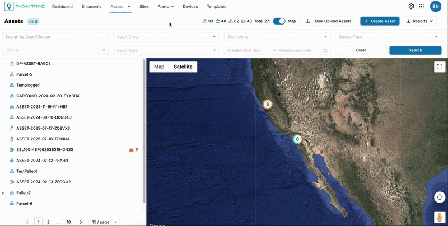The width and height of the screenshot is (448, 226).
Task: Enter fullscreen map view
Action: tap(440, 67)
